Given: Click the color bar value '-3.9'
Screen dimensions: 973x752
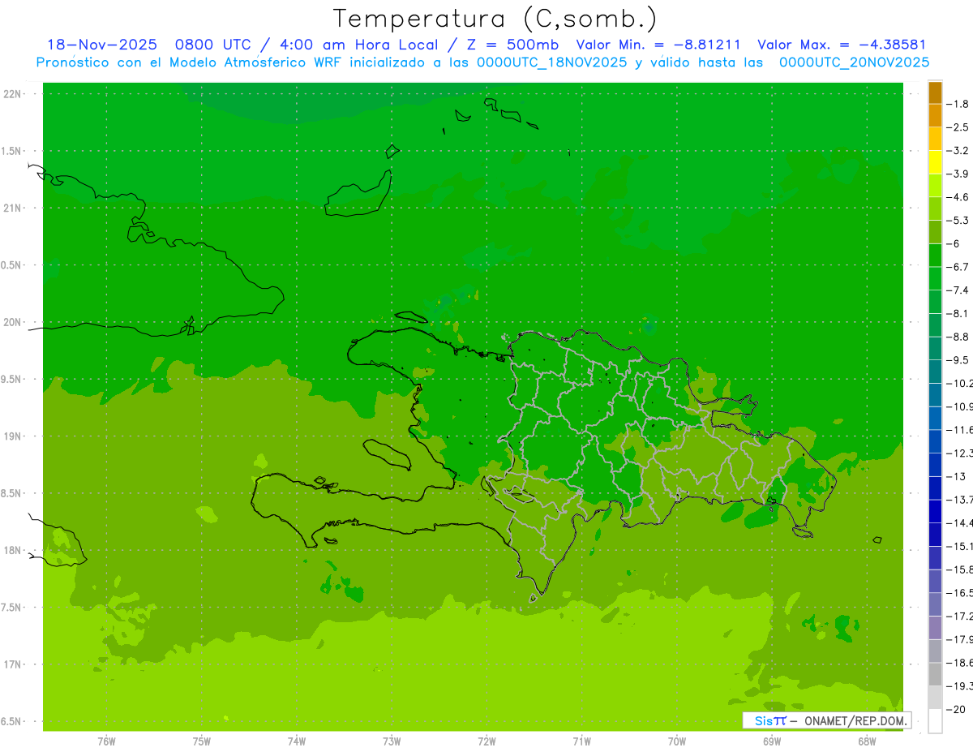Looking at the screenshot, I should [958, 174].
